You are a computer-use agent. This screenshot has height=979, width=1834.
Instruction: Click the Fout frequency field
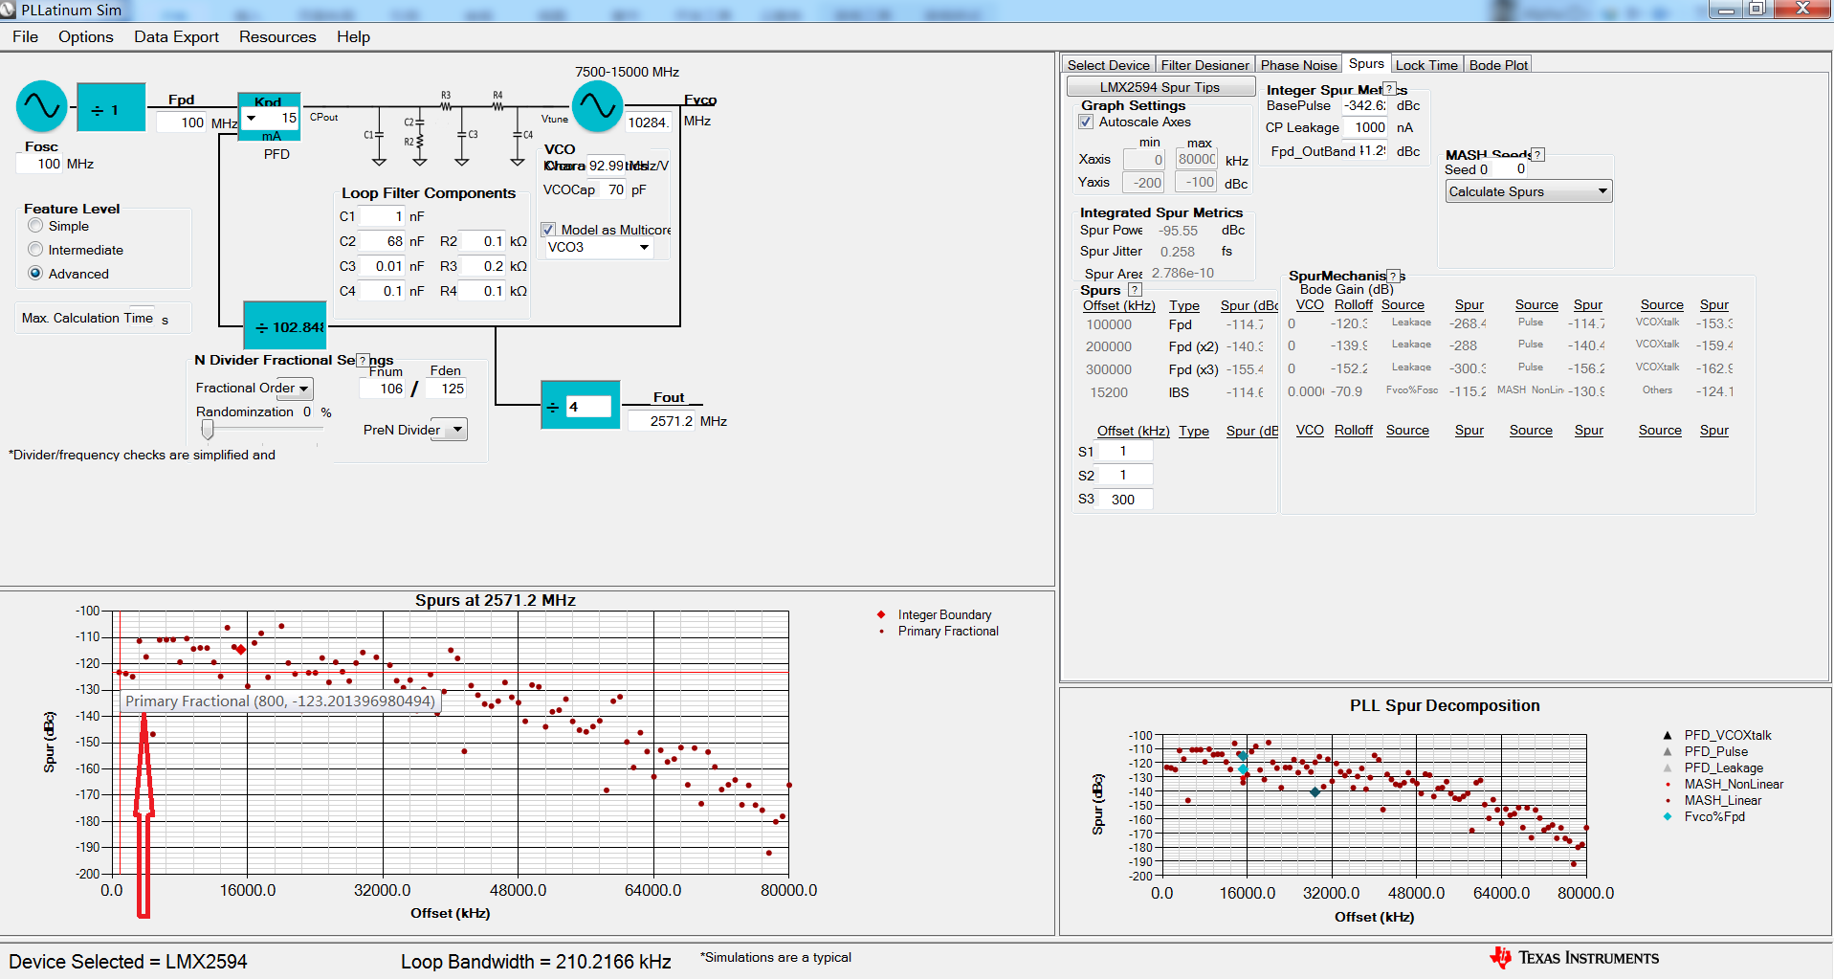[x=662, y=421]
